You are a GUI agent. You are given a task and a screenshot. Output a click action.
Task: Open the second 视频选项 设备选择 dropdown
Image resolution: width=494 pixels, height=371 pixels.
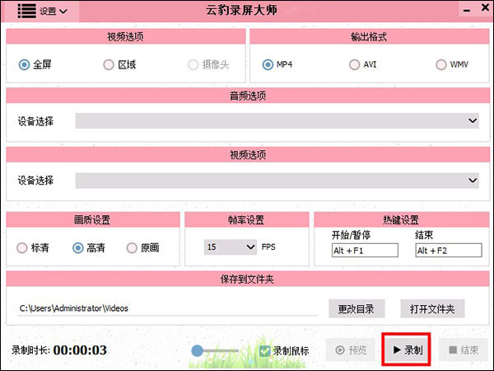pyautogui.click(x=277, y=181)
